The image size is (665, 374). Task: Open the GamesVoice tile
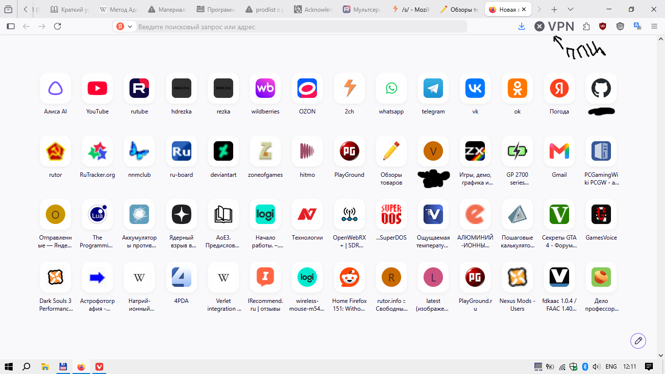coord(601,214)
